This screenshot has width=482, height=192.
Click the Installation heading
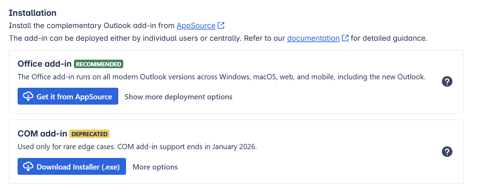[32, 13]
